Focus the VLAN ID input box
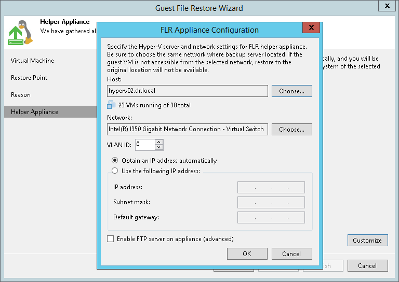Viewport: 399px width, 282px height. (145, 145)
